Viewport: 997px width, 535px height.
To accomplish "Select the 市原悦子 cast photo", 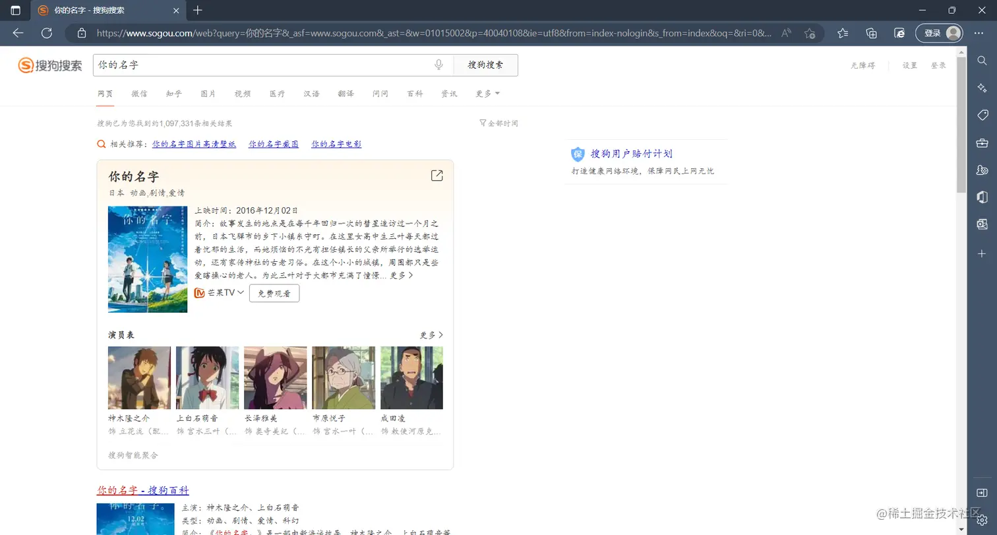I will (x=344, y=378).
